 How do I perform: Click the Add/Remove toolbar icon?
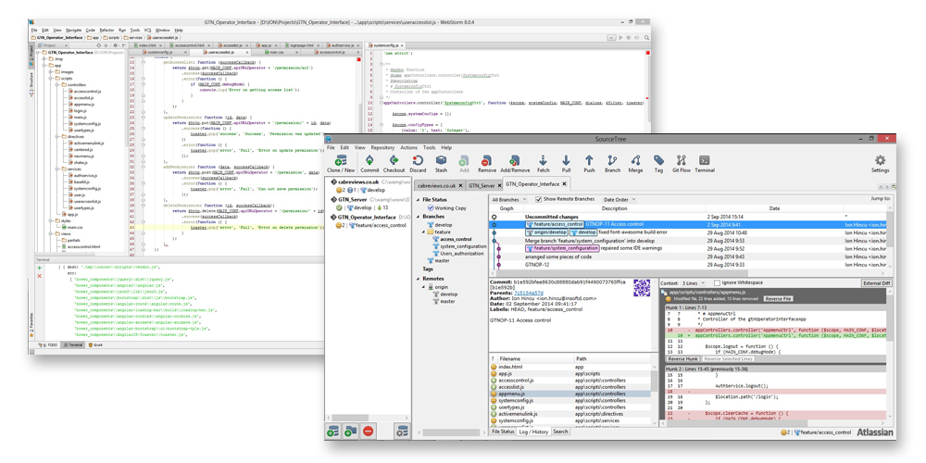click(515, 164)
